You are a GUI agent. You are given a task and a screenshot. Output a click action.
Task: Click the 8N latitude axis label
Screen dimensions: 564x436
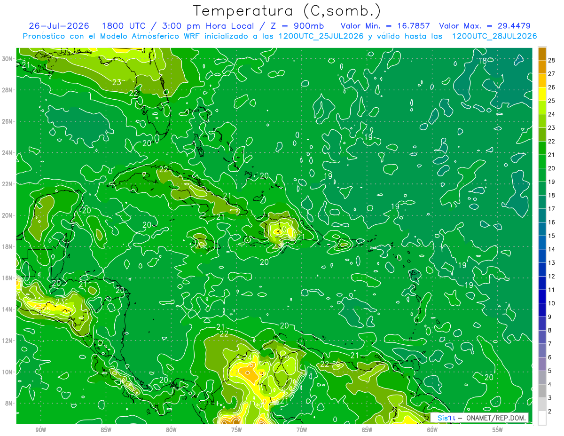(9, 404)
